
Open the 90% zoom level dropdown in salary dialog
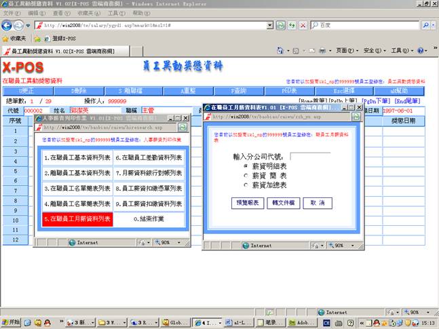click(x=341, y=246)
